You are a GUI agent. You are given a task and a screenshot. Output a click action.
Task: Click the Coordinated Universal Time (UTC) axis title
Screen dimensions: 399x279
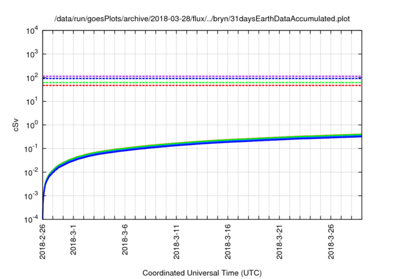coord(202,273)
